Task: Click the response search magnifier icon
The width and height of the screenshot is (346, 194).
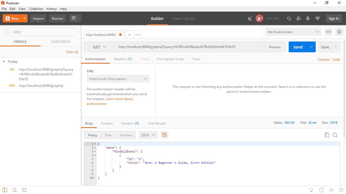Action: [335, 135]
